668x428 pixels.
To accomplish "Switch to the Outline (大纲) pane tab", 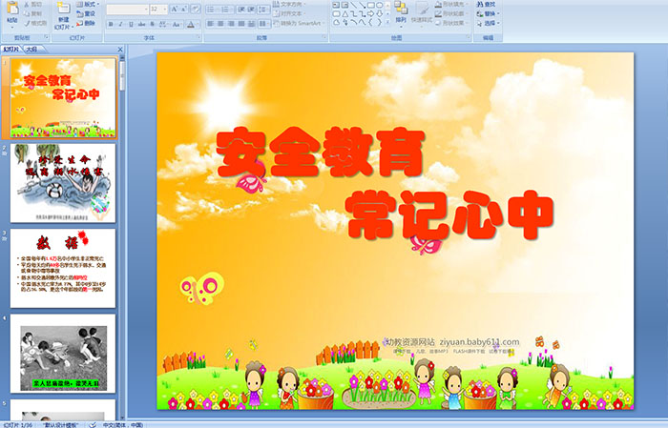I will pyautogui.click(x=31, y=50).
